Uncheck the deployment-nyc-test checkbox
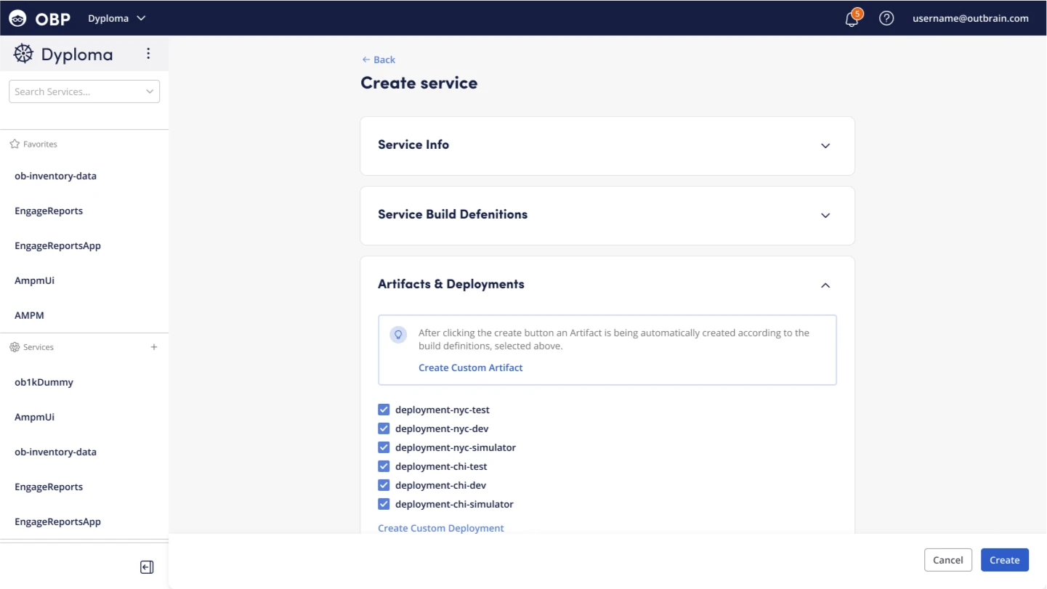Screen dimensions: 1047x589 (384, 410)
